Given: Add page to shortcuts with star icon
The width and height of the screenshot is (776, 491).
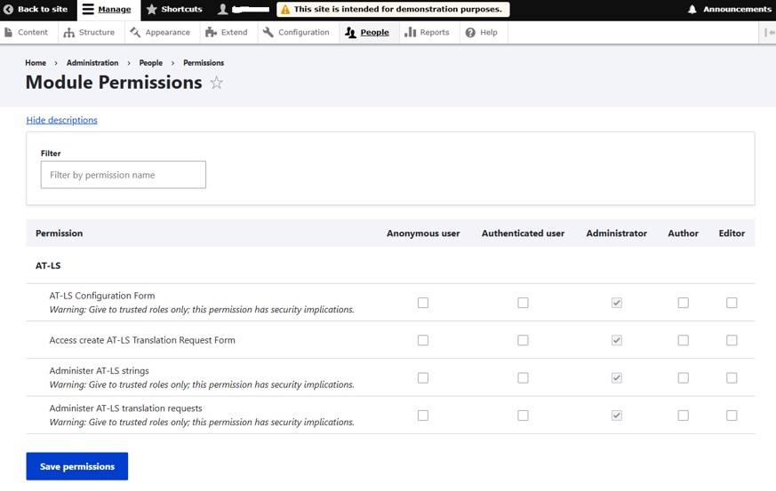Looking at the screenshot, I should pyautogui.click(x=216, y=83).
